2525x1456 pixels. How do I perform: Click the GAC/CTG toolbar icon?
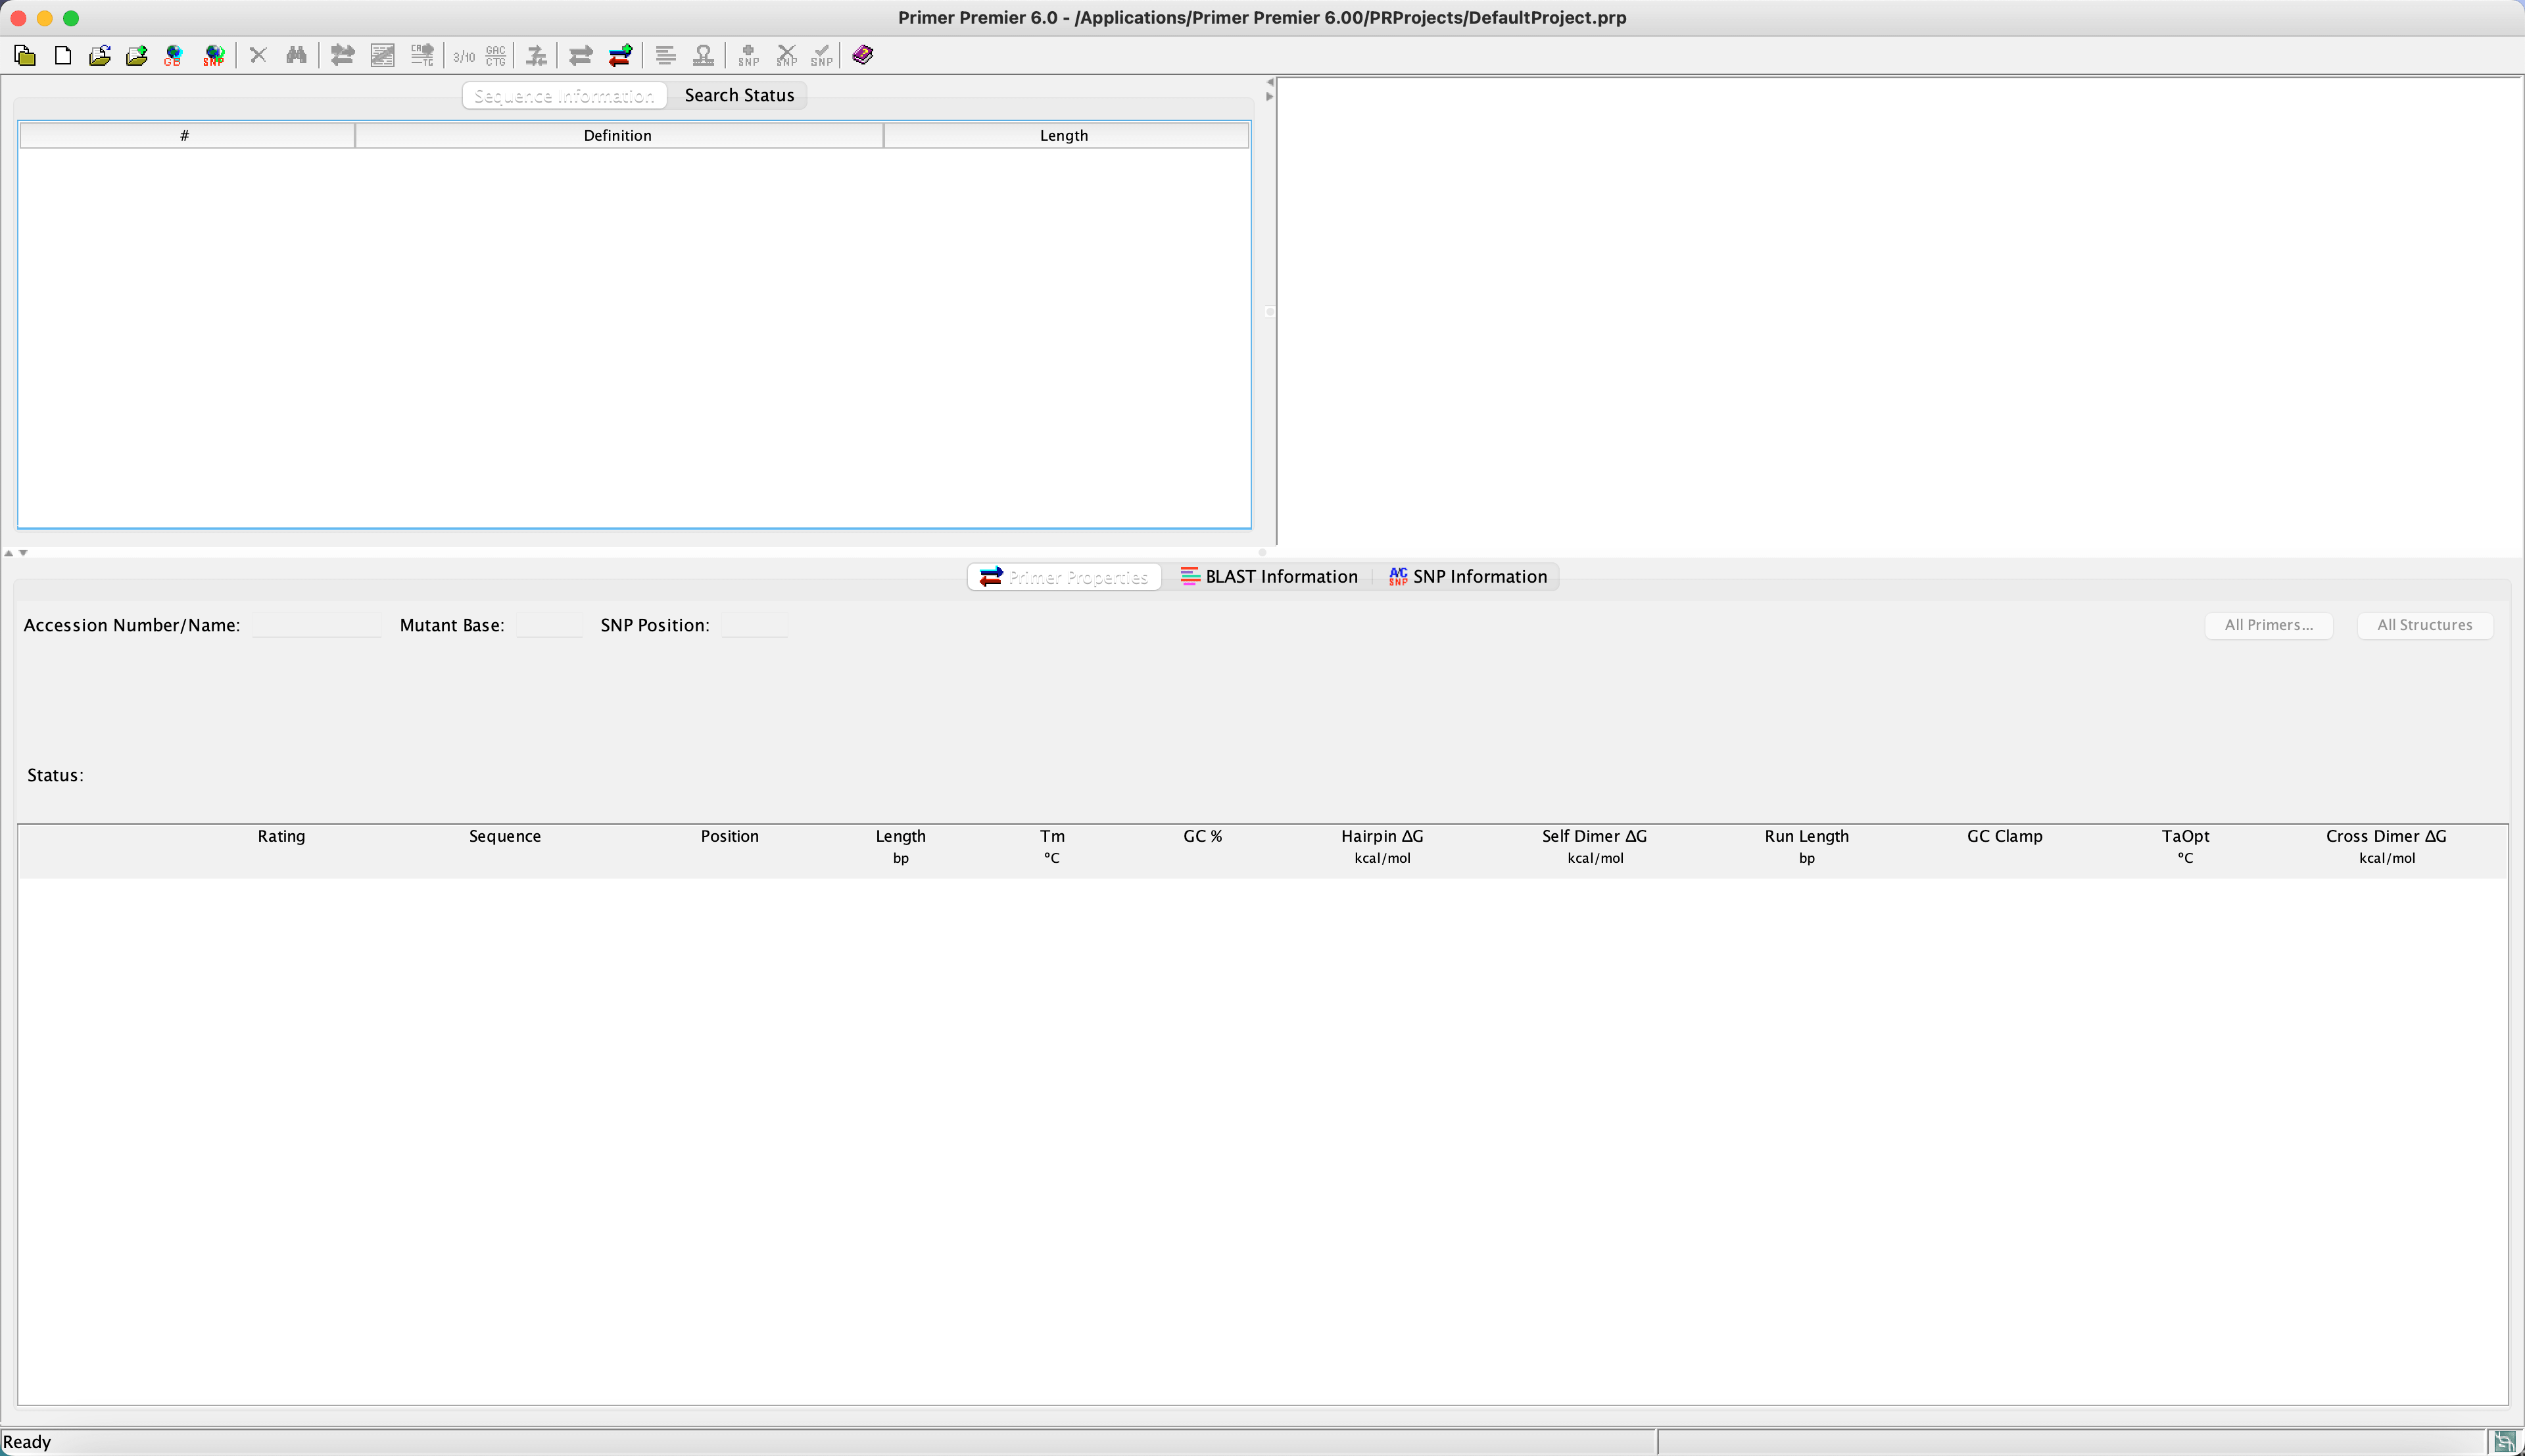(x=496, y=55)
